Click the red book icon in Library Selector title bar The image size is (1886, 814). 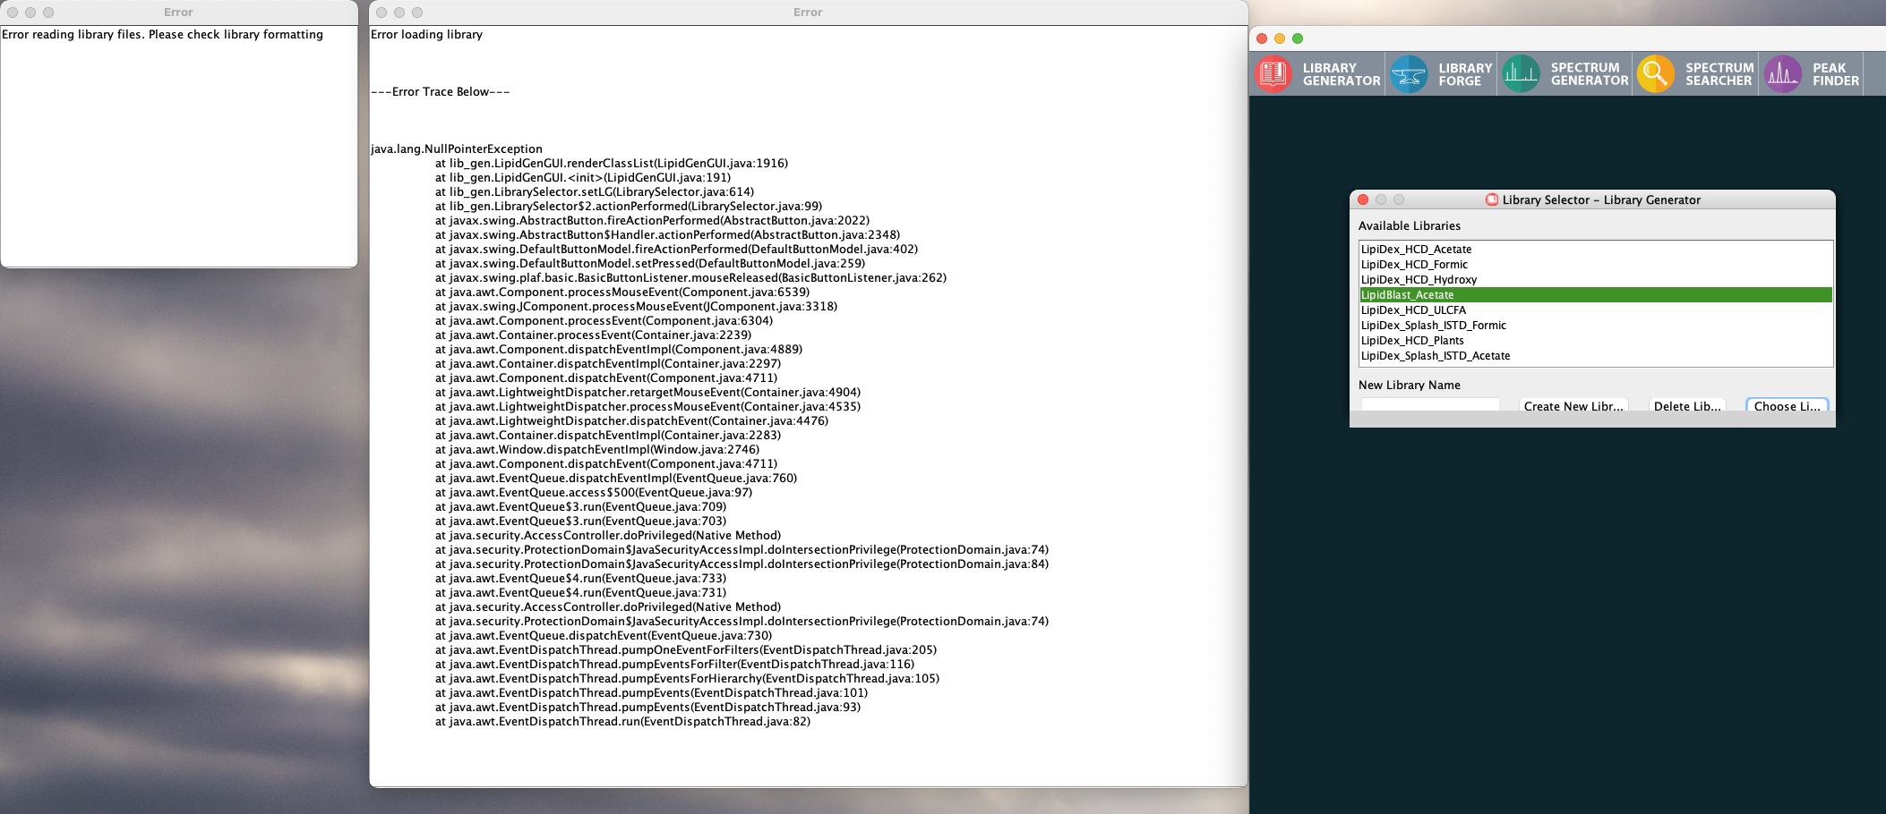point(1490,199)
